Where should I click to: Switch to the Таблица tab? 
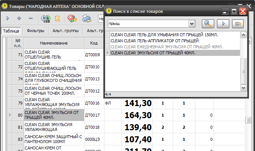pyautogui.click(x=11, y=31)
